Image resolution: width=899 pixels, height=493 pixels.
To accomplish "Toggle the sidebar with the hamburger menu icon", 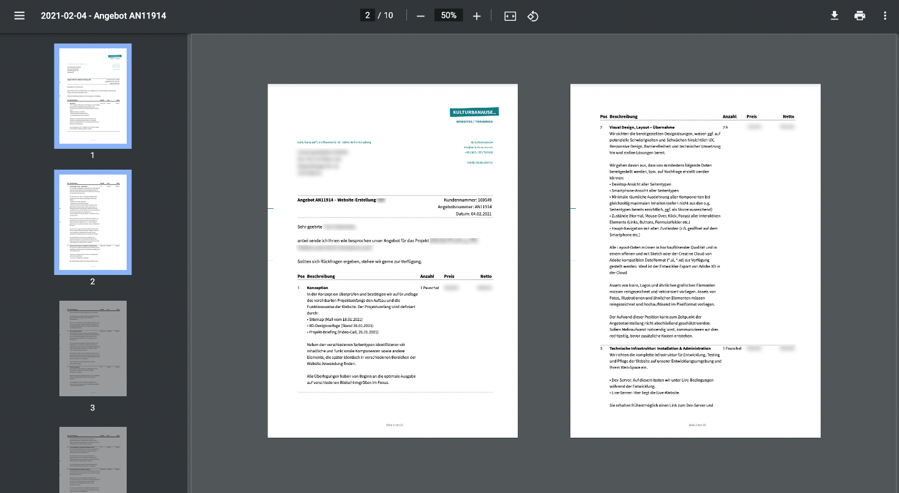I will point(20,16).
